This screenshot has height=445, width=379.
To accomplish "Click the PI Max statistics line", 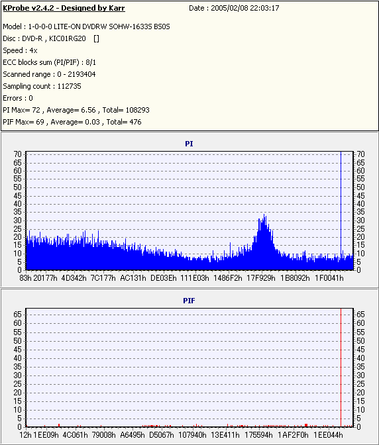I will 76,110.
